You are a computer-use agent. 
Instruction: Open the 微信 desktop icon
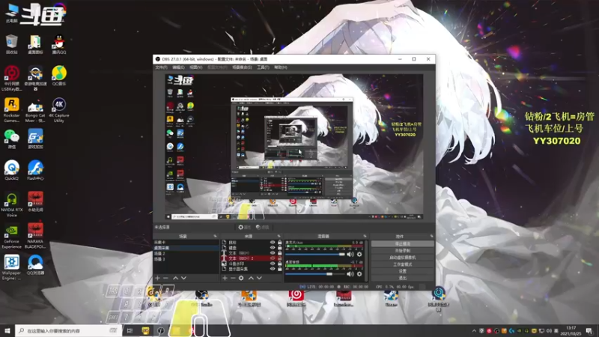pos(12,139)
